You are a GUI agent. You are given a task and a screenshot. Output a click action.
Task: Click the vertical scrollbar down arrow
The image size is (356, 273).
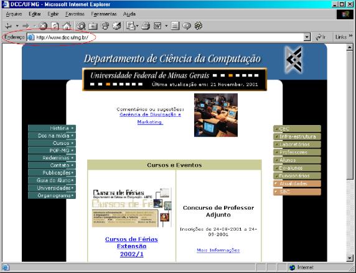(x=350, y=257)
